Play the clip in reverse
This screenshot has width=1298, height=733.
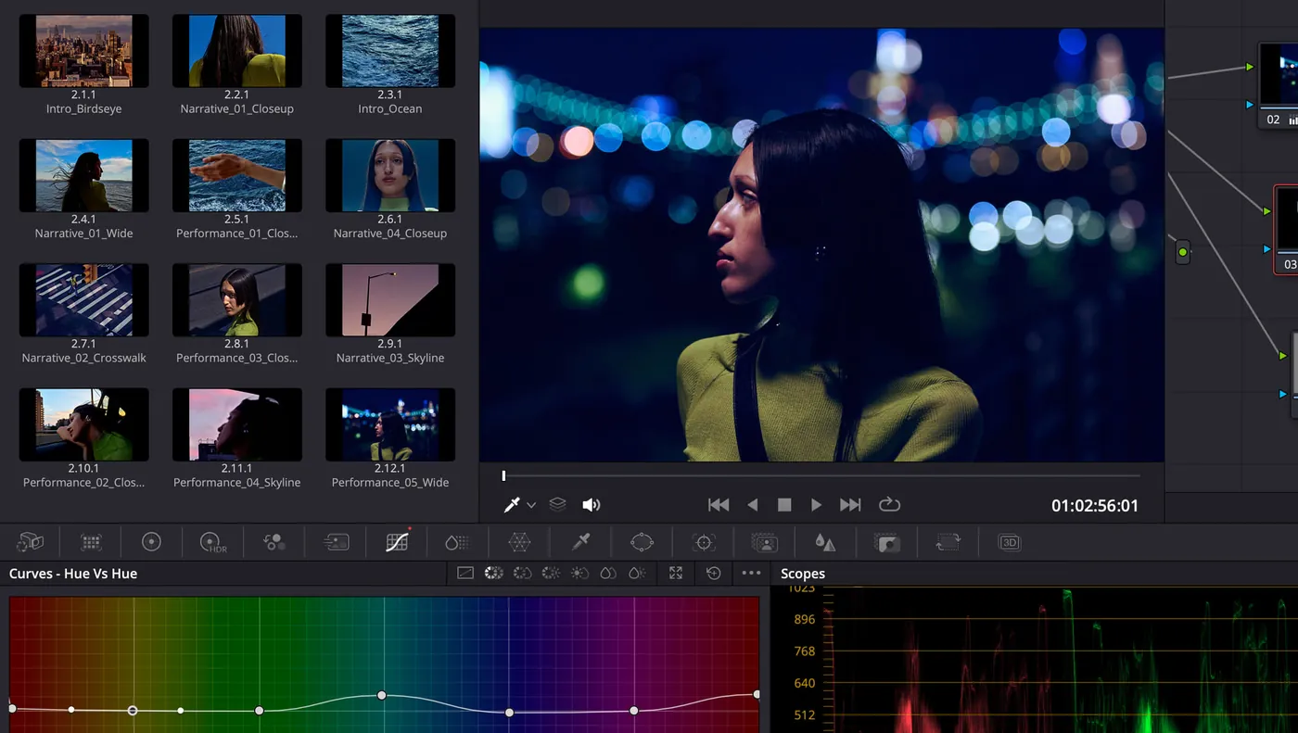point(752,505)
